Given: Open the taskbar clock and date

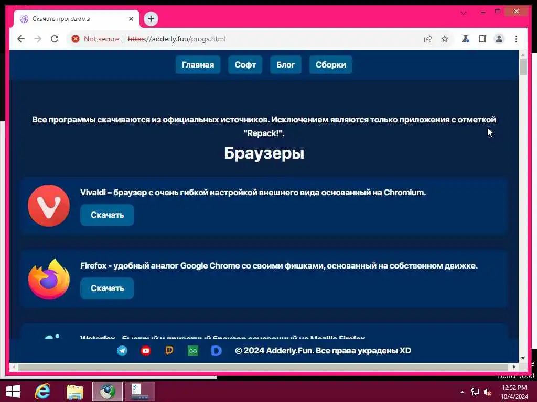Looking at the screenshot, I should pos(514,392).
